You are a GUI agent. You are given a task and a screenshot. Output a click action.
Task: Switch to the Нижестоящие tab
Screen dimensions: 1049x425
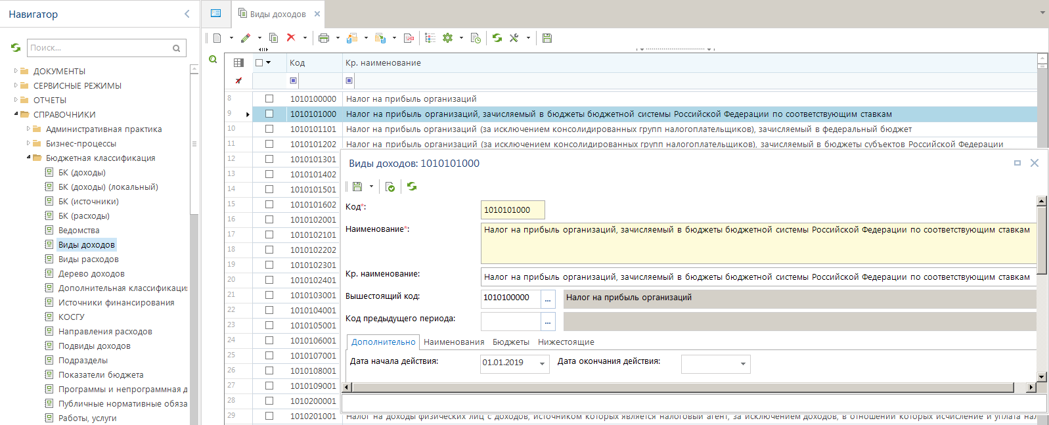click(566, 342)
